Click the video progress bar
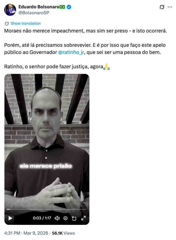The height and width of the screenshot is (240, 176). 47,209
